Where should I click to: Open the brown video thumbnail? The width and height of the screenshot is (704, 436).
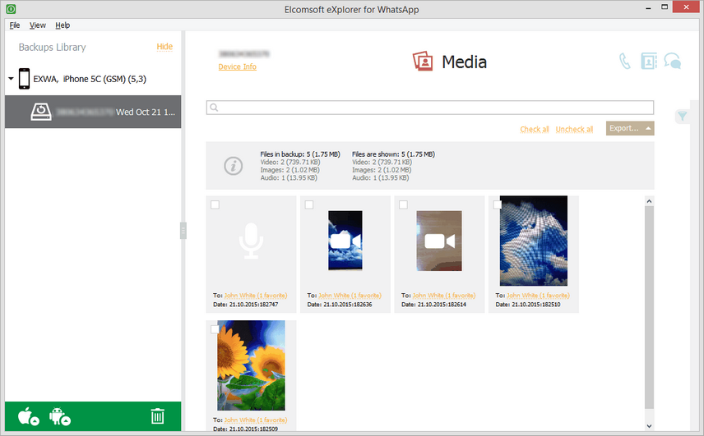point(439,241)
